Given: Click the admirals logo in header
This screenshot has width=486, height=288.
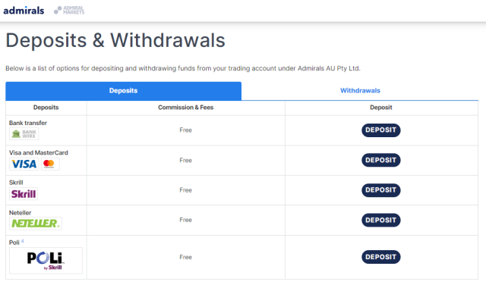Looking at the screenshot, I should (x=24, y=11).
